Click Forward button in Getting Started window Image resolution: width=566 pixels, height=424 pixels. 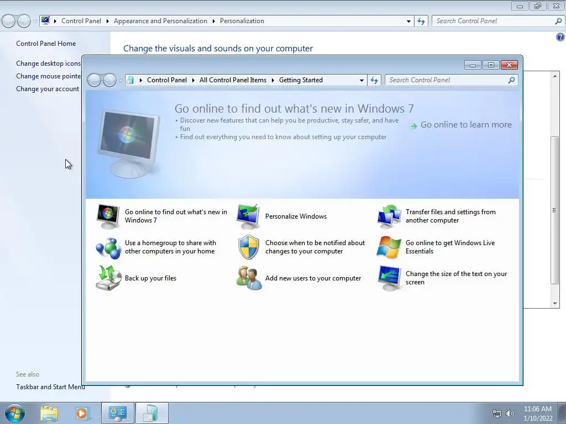(x=110, y=80)
